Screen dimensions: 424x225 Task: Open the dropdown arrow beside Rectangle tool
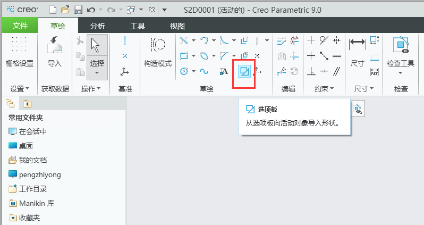point(193,56)
